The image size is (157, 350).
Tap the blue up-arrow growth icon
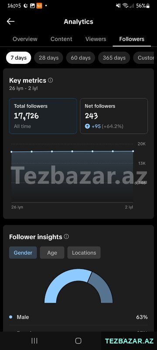[x=87, y=126]
